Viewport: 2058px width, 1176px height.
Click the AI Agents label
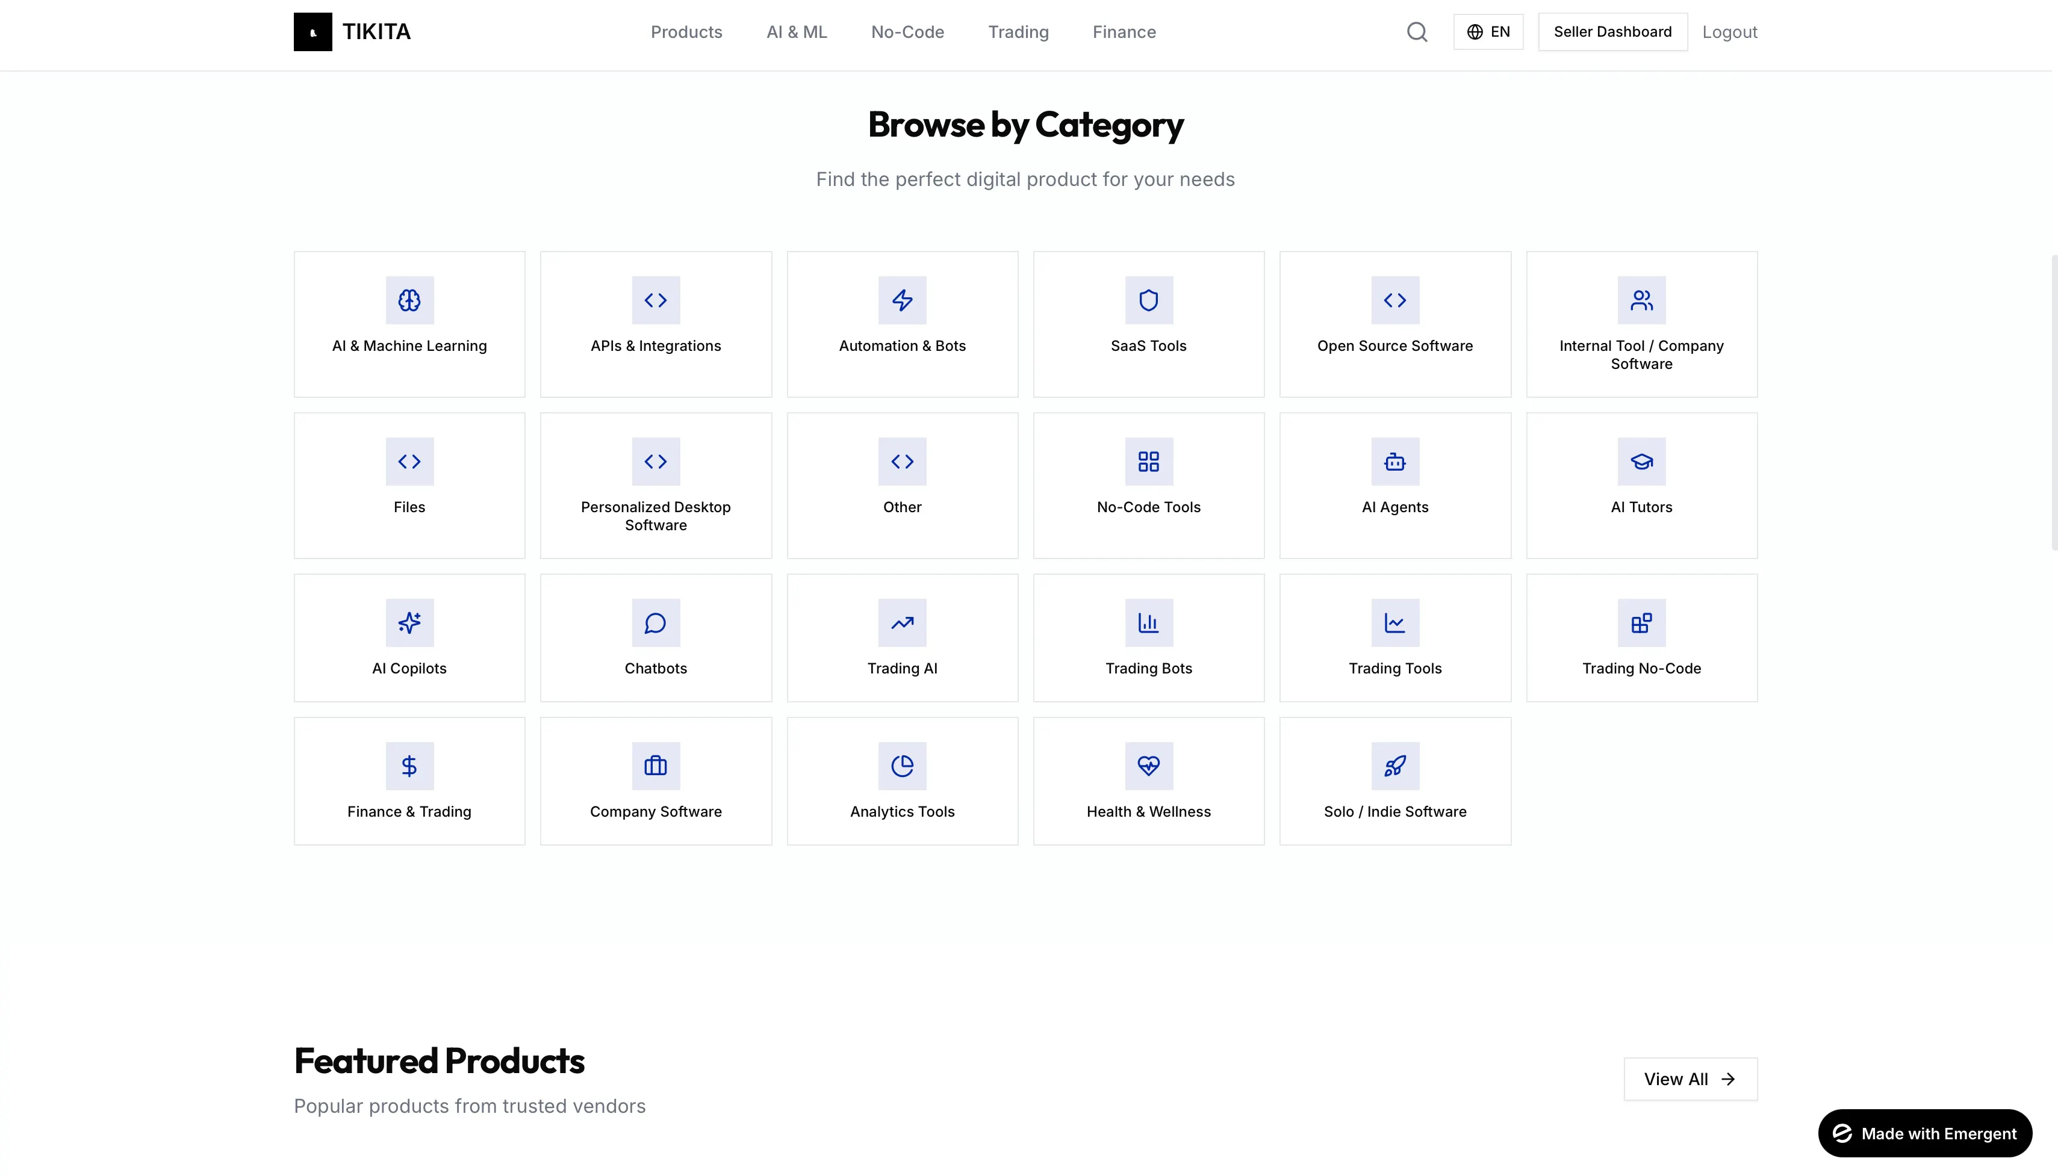coord(1394,507)
